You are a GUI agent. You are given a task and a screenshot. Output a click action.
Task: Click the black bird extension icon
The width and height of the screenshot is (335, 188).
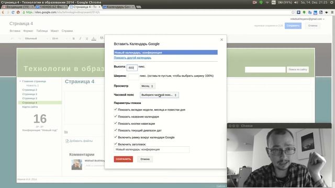coord(327,13)
